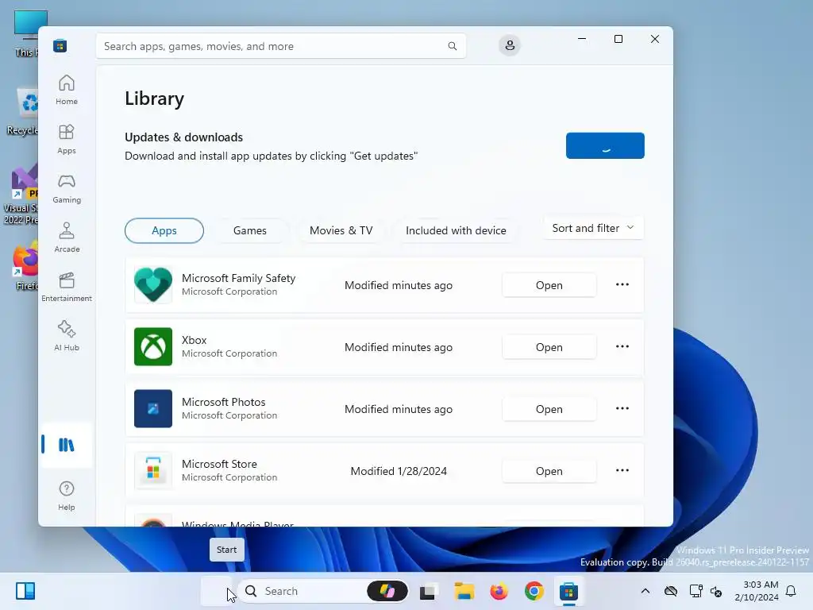
Task: Select the Apps filter tab
Action: [164, 230]
